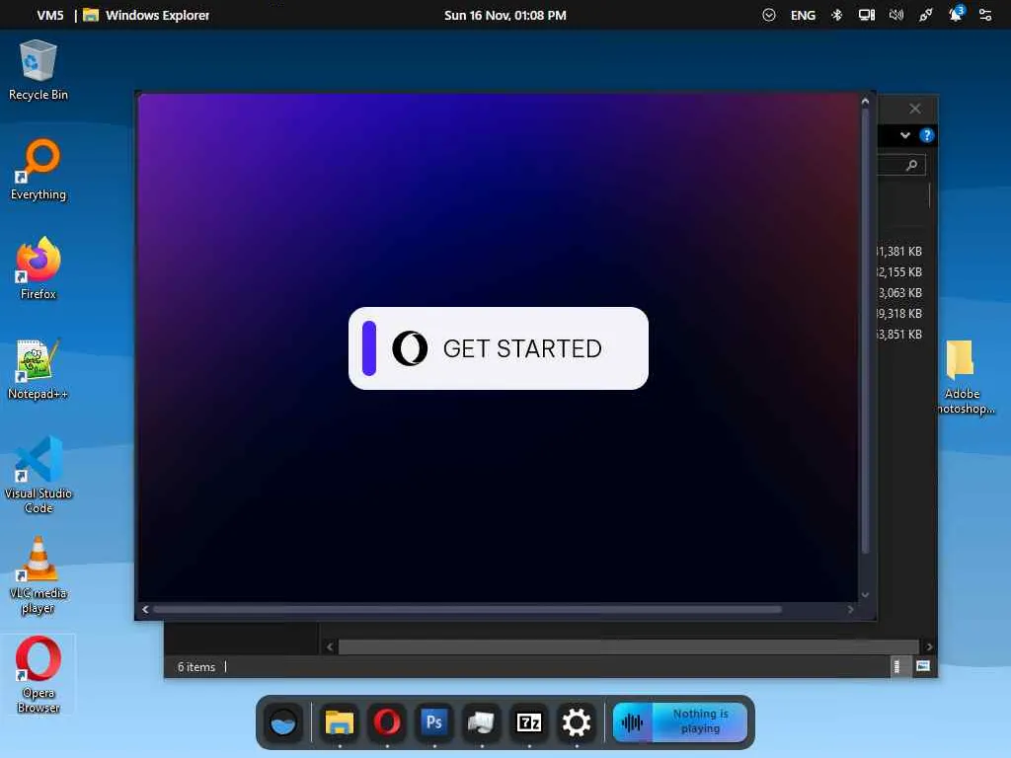Click installer horizontal scroll right arrow

(850, 610)
